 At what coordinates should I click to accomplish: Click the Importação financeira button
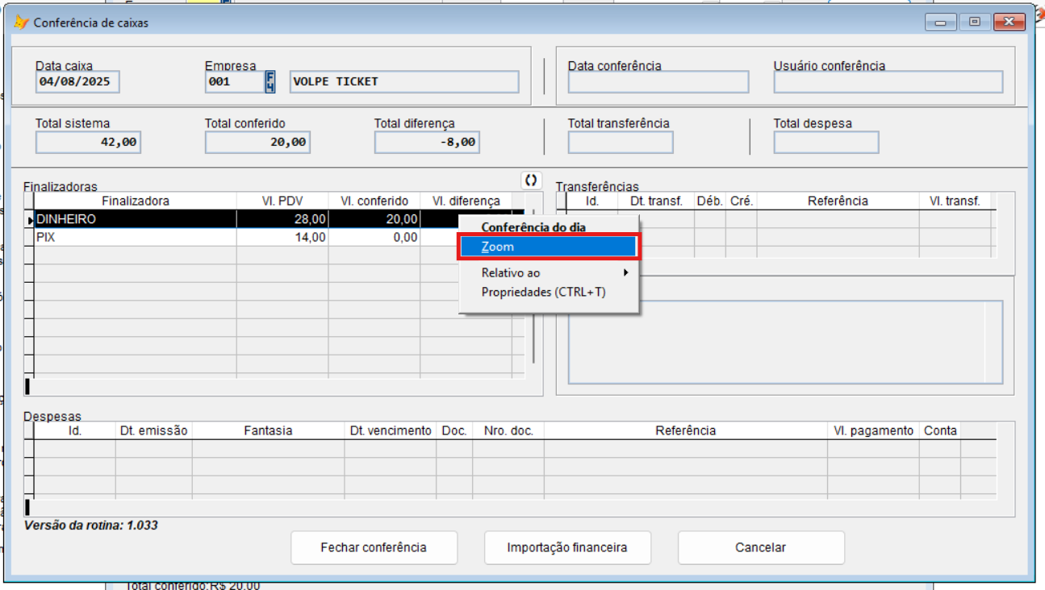point(566,547)
